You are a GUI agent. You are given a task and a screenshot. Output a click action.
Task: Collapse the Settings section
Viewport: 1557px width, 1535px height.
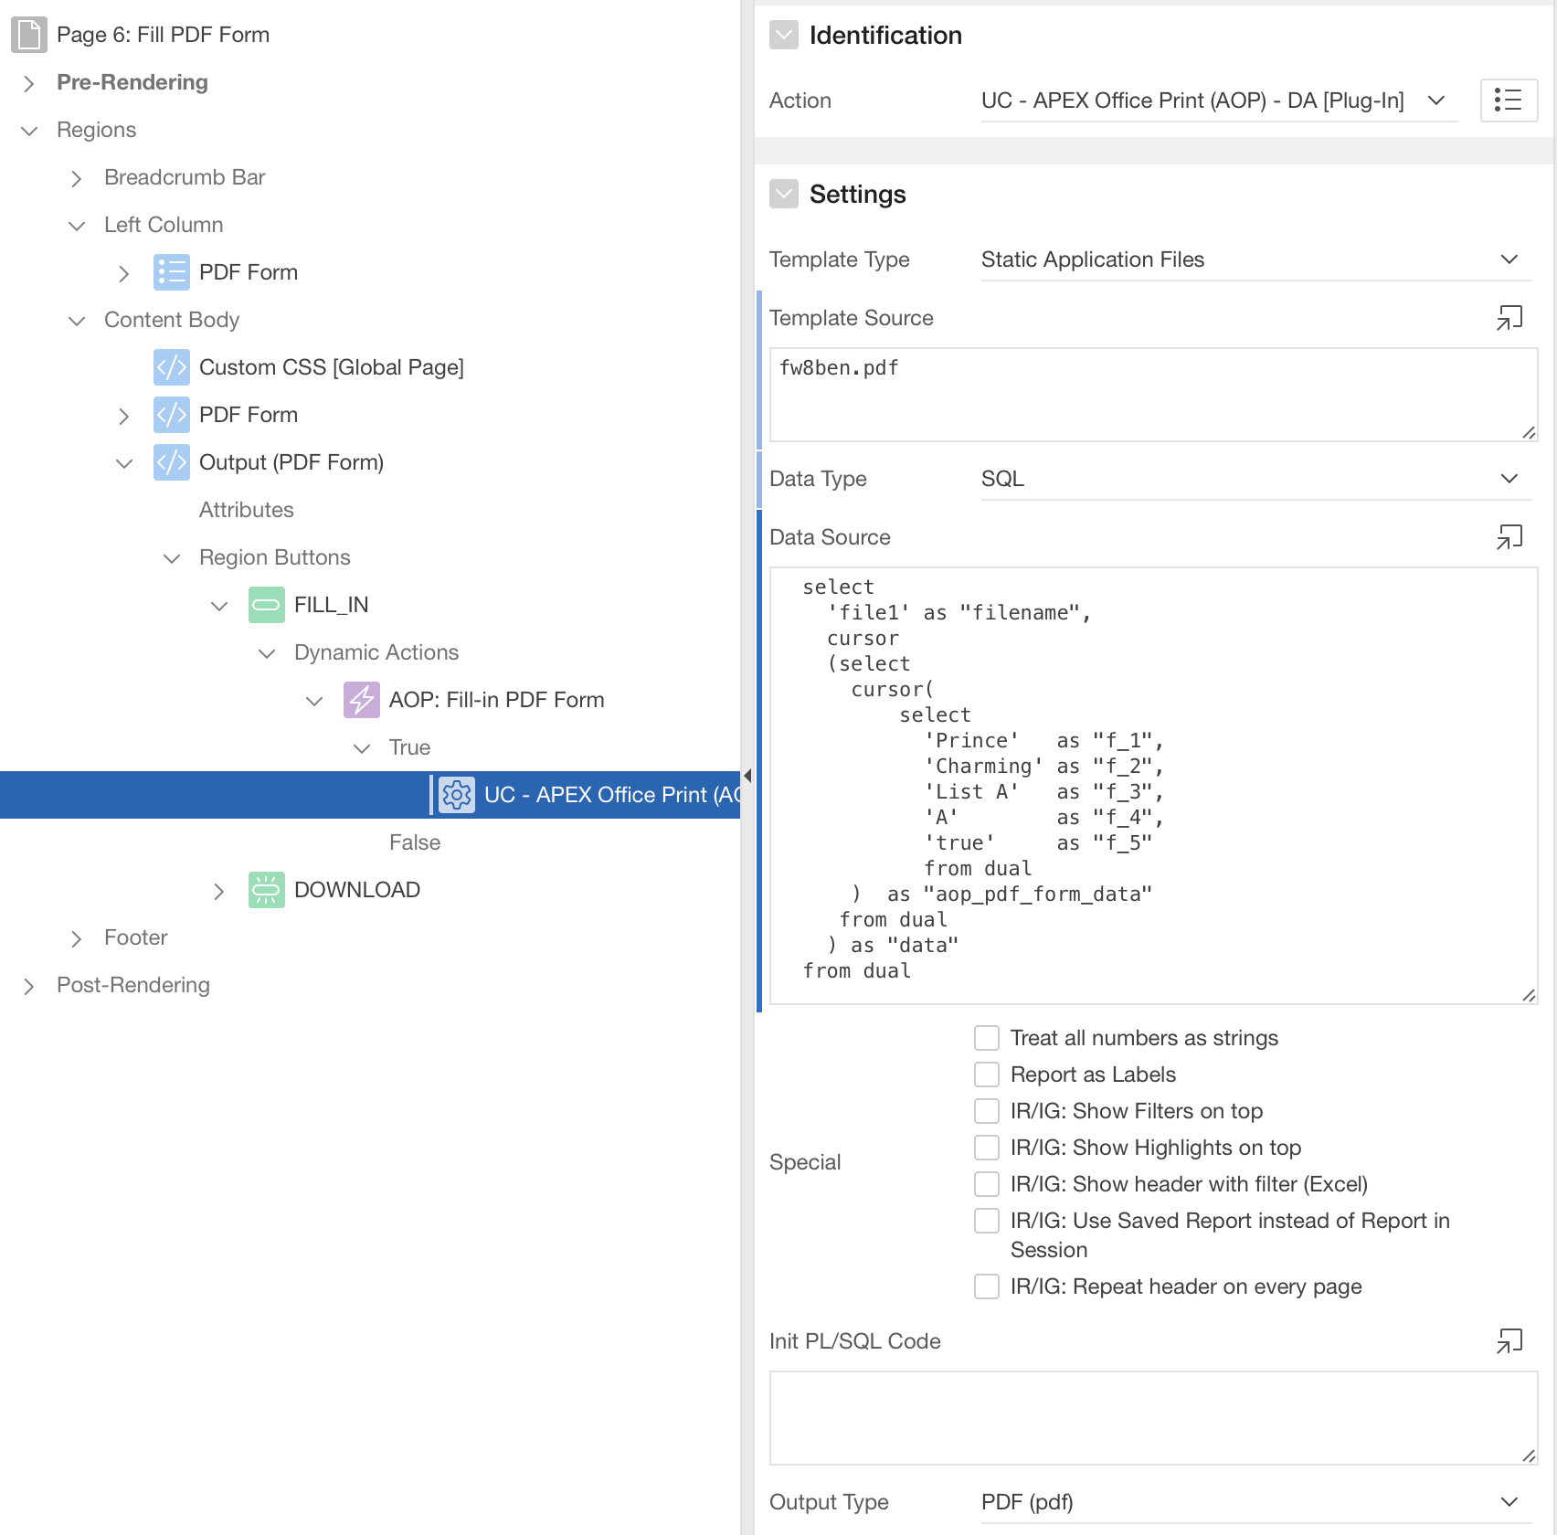[x=784, y=194]
